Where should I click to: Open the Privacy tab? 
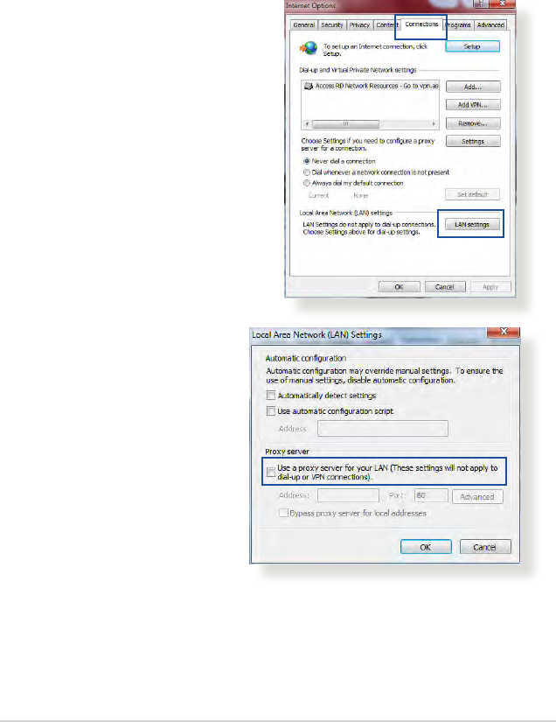[359, 25]
